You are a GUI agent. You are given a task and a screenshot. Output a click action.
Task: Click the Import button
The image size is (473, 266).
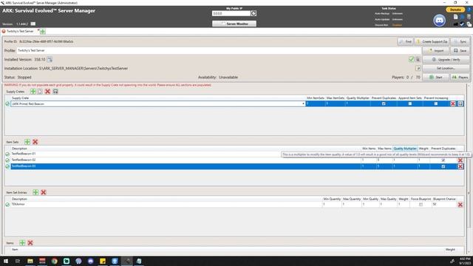pyautogui.click(x=435, y=51)
